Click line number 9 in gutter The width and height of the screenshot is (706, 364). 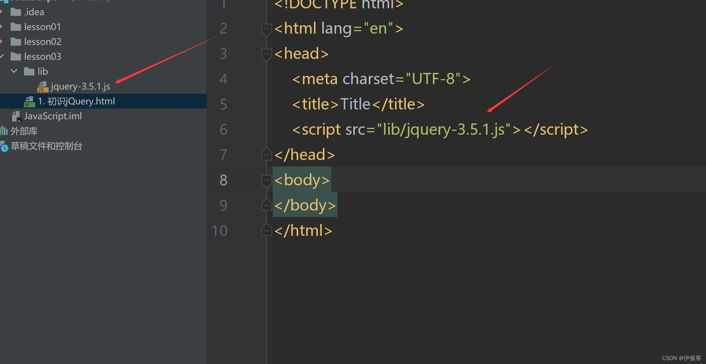coord(224,205)
